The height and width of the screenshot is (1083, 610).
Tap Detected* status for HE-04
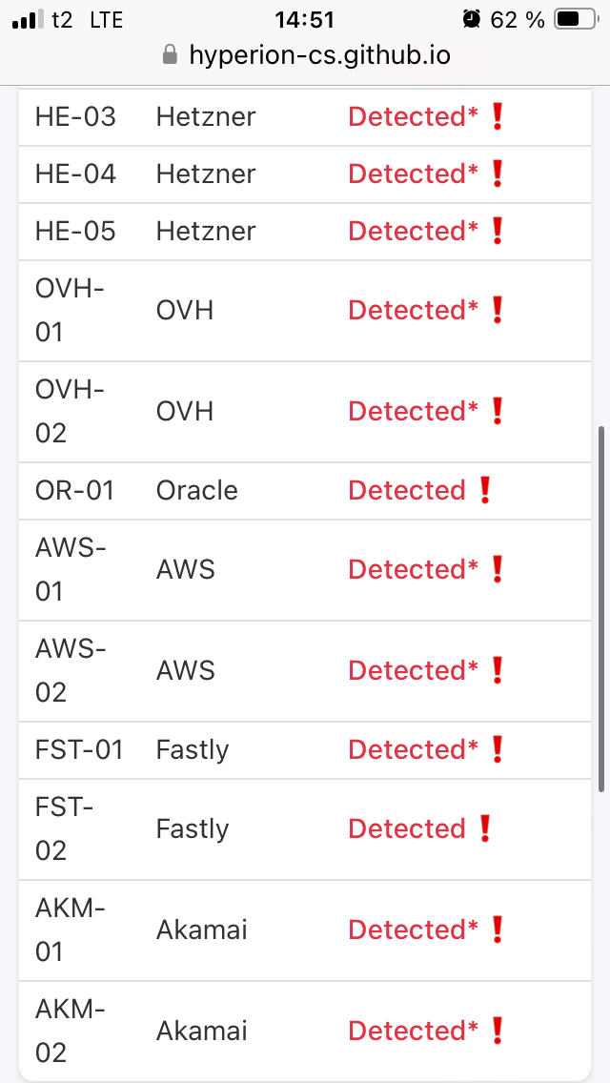tap(413, 174)
